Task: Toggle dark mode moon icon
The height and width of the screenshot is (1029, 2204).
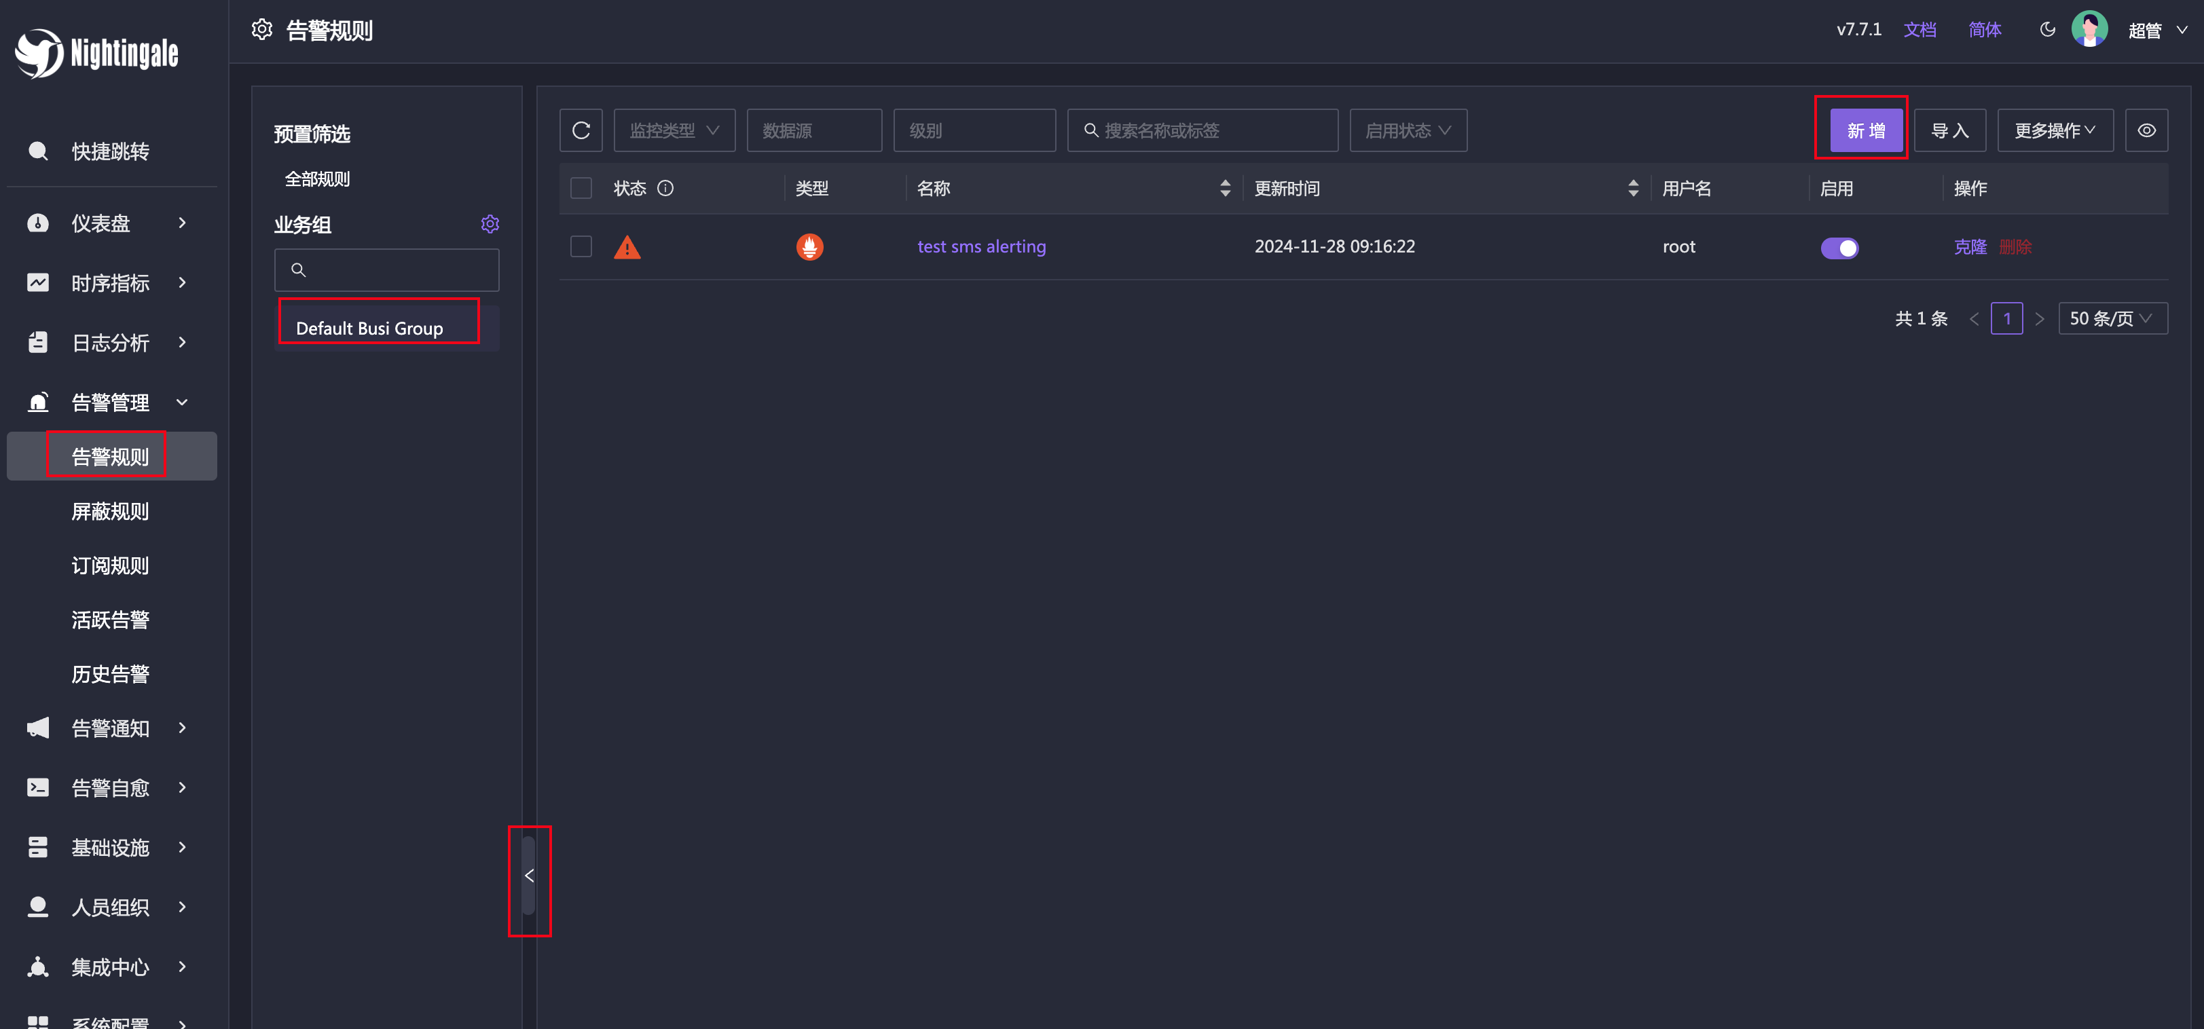Action: 2046,30
